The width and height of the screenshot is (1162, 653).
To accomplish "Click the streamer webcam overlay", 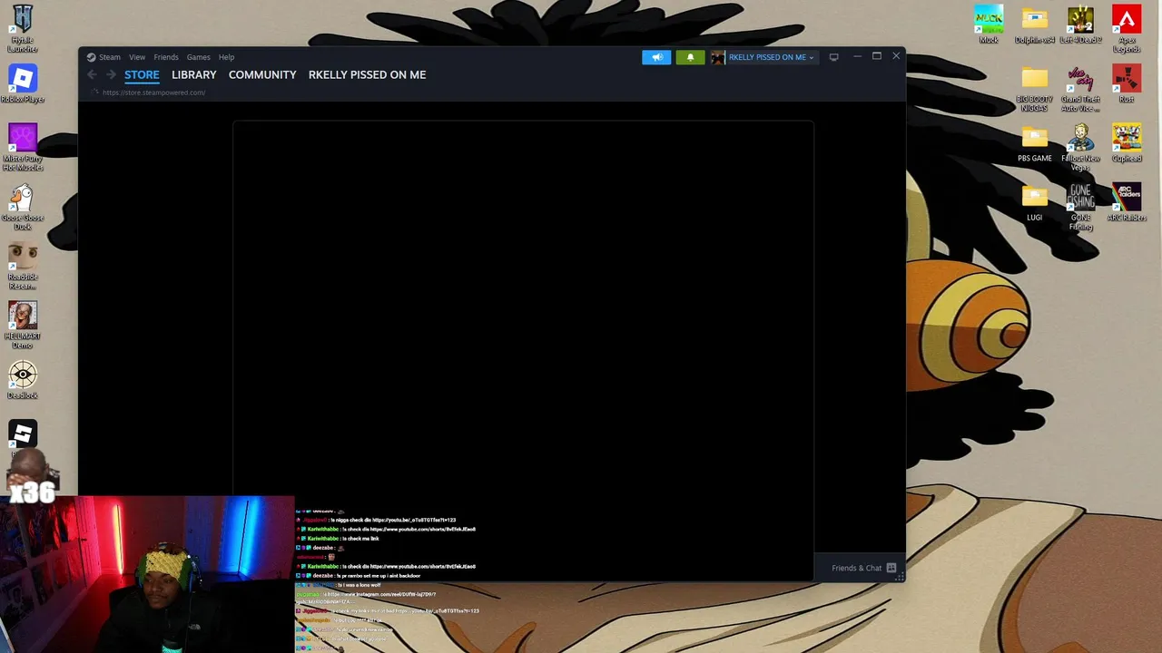I will [147, 574].
